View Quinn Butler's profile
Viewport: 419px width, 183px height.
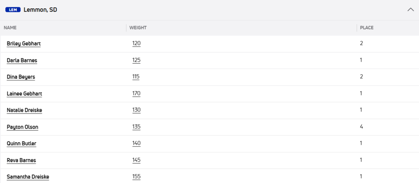pos(22,144)
